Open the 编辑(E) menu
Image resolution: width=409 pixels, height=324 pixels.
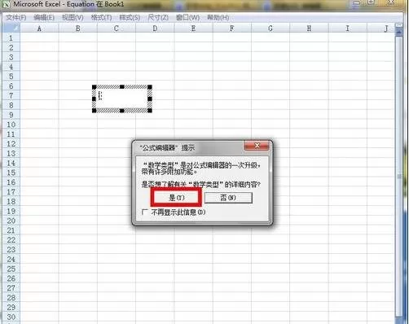44,18
